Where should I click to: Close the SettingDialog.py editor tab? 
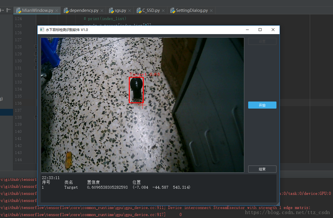pos(211,11)
